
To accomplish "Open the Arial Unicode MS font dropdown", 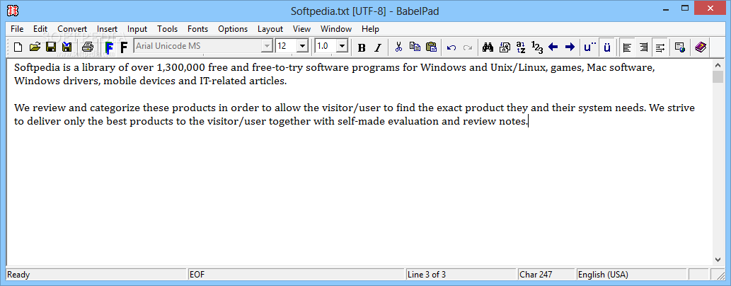I will point(267,46).
